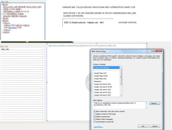172x130 pixels.
Task: Disable Automatically encode URL
Action: (x=95, y=122)
